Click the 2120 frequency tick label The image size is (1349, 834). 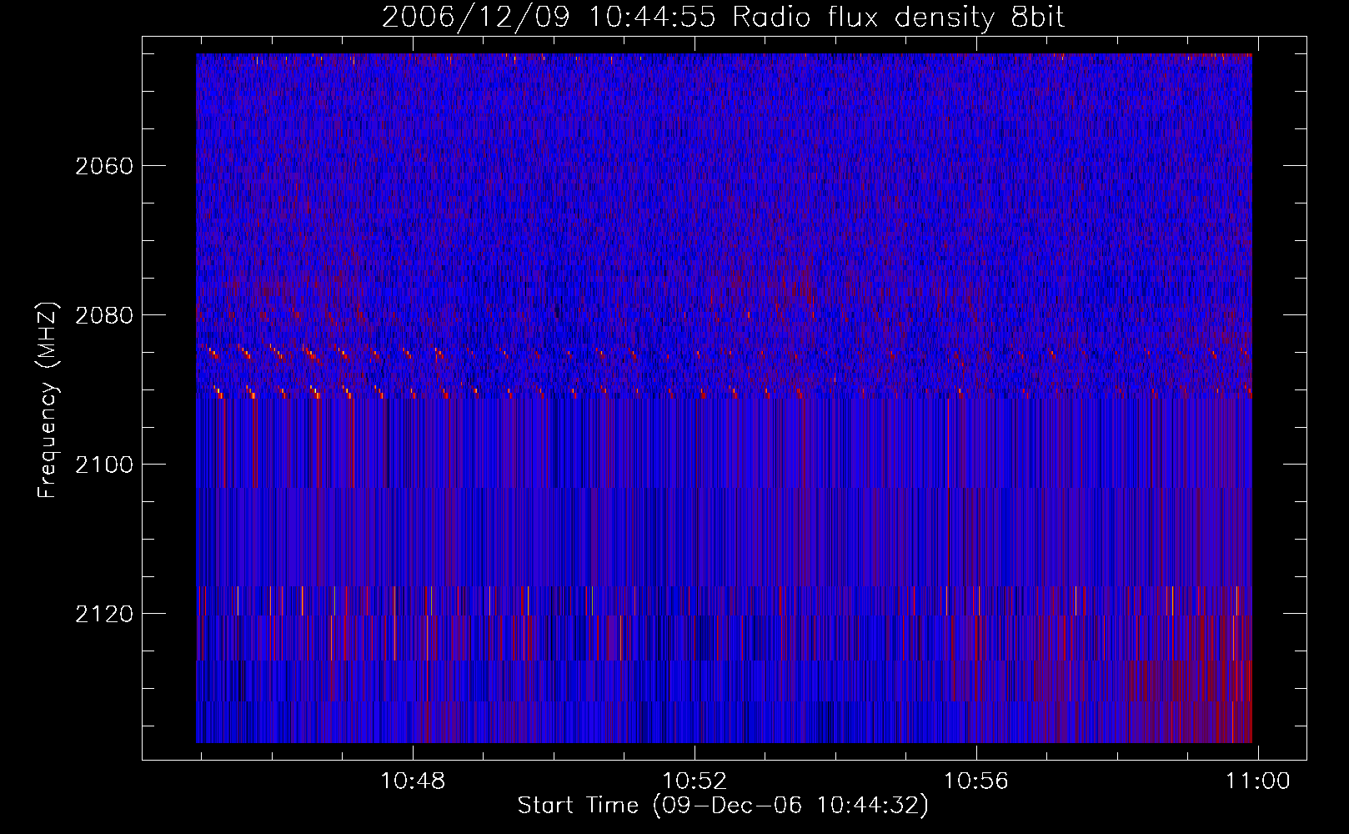point(104,614)
